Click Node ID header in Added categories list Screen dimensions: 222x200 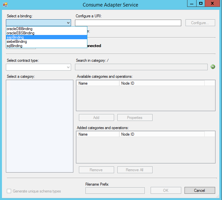(x=162, y=134)
